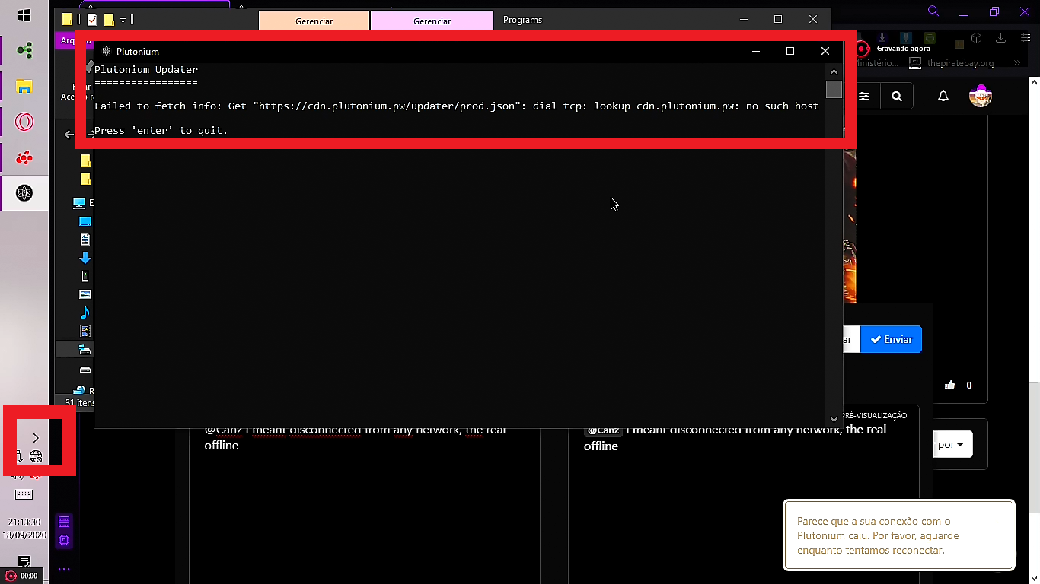Open the thepiratebay.org bookmark
This screenshot has width=1040, height=584.
click(952, 63)
